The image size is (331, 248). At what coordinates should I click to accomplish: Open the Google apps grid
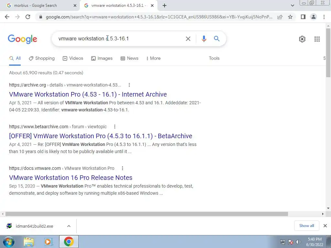pos(317,39)
